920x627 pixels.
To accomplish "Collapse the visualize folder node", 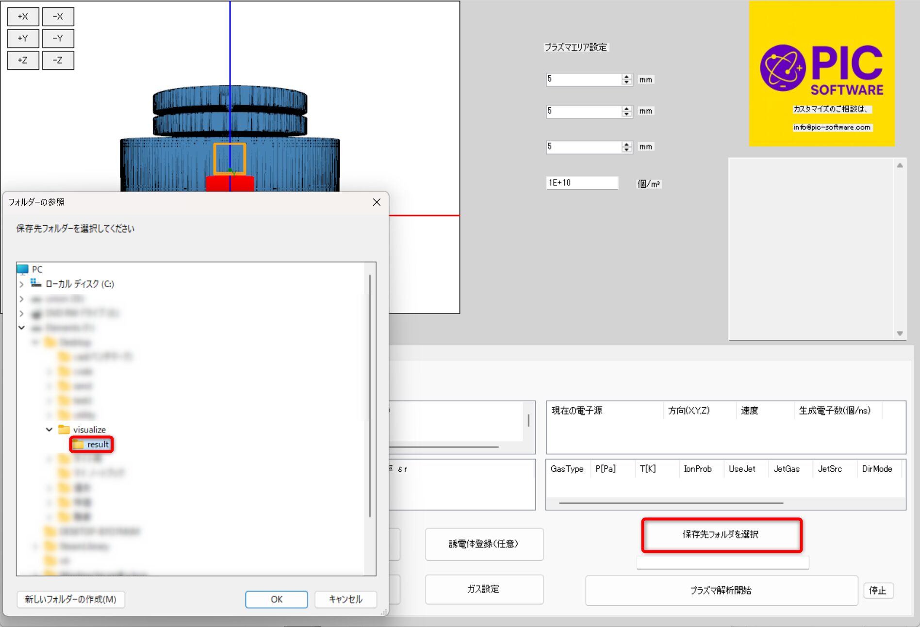I will tap(49, 430).
